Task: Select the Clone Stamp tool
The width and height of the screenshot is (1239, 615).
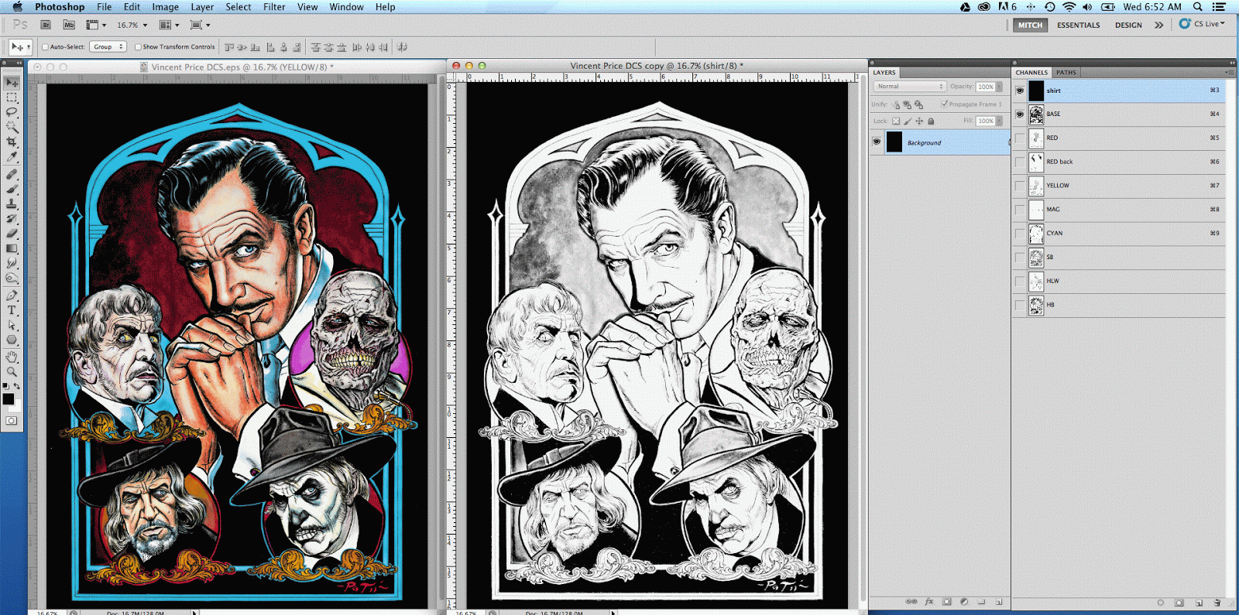Action: point(12,203)
